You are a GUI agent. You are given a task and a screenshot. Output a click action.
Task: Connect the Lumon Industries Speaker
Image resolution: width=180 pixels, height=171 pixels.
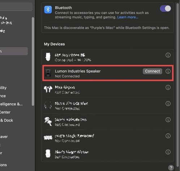point(153,71)
